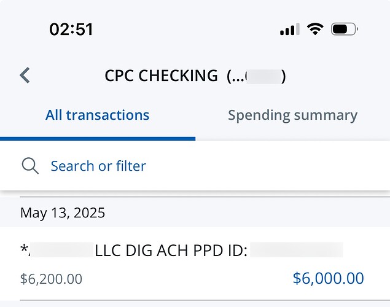This screenshot has width=390, height=307.
Task: Tap the cellular signal bars icon
Action: coord(289,29)
